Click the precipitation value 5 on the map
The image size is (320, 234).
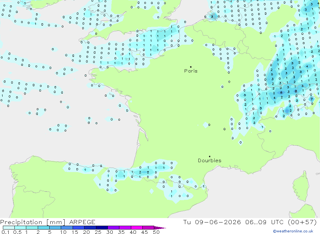272,74
